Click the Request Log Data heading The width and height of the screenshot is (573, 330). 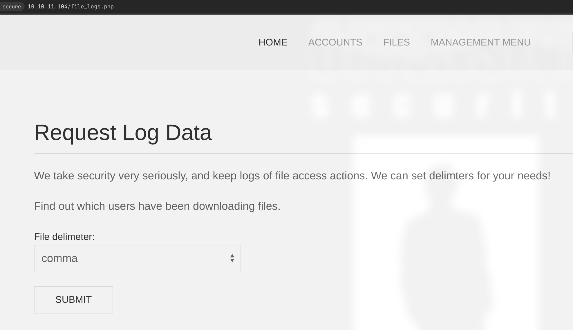tap(123, 132)
